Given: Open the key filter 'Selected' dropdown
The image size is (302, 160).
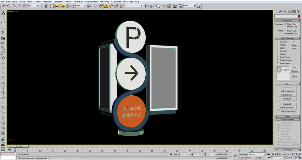Looking at the screenshot, I should tap(257, 154).
